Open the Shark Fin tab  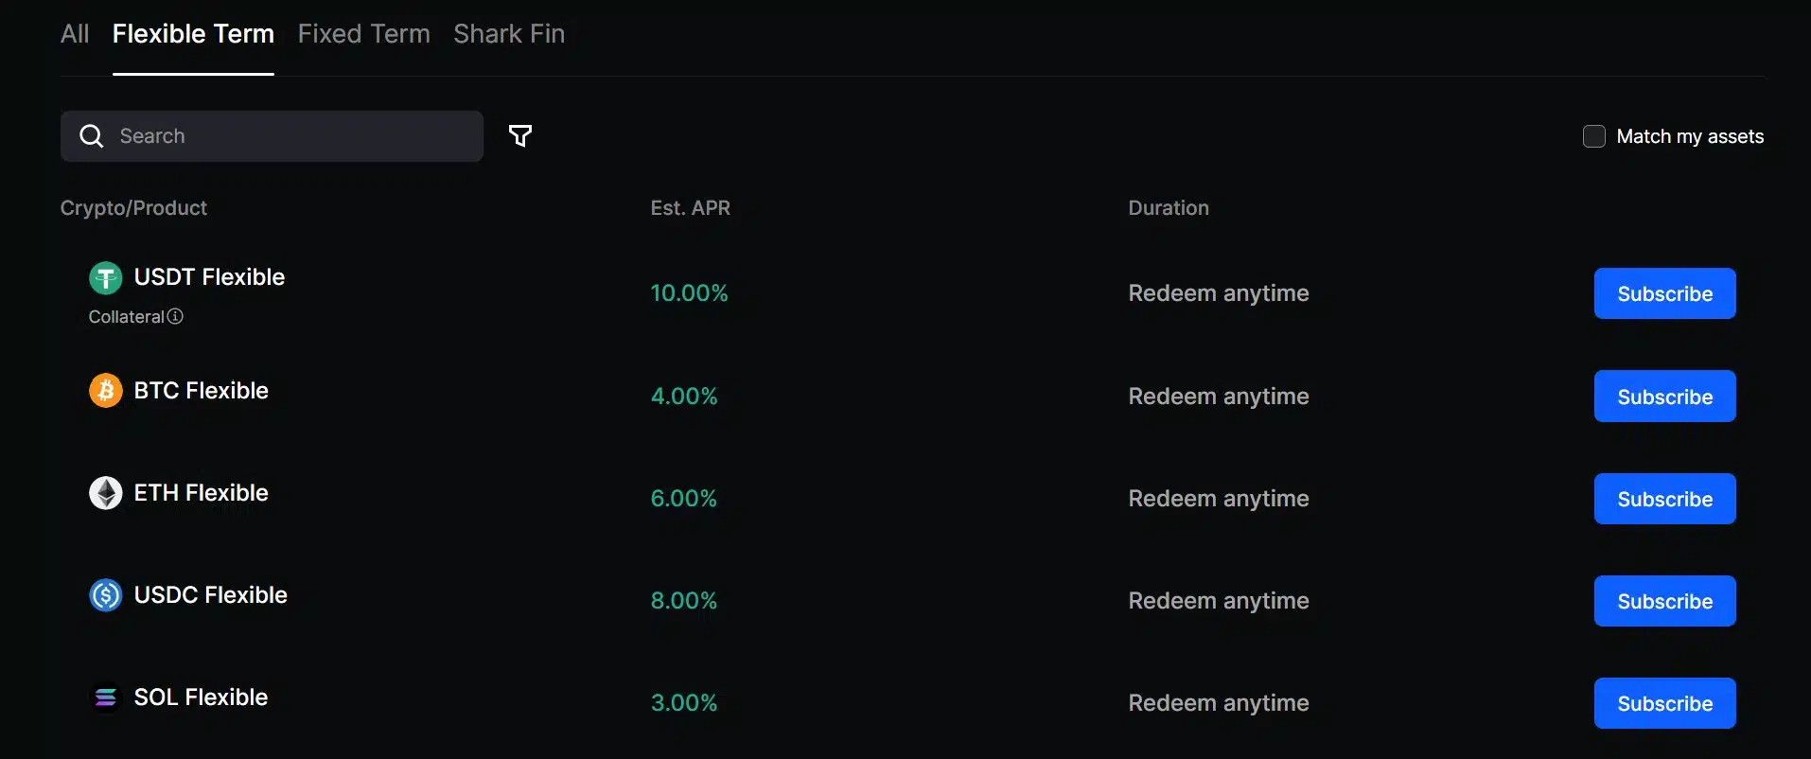click(x=508, y=33)
